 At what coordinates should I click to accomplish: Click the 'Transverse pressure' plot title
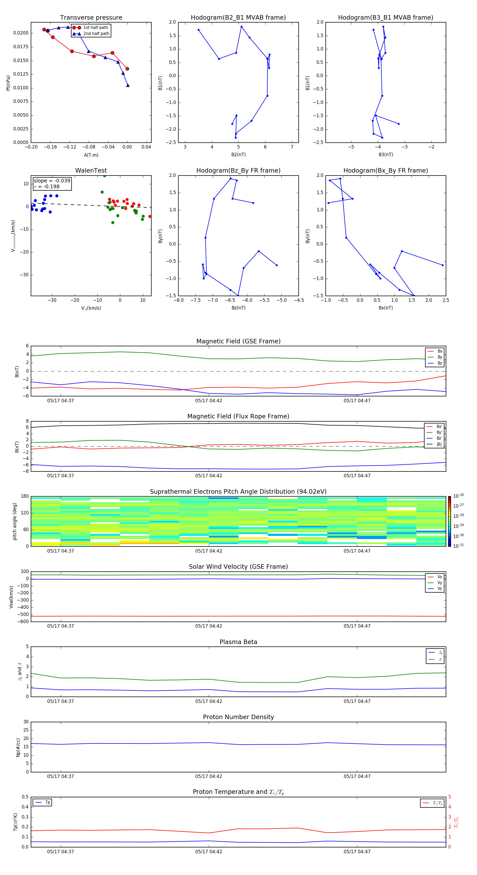91,18
